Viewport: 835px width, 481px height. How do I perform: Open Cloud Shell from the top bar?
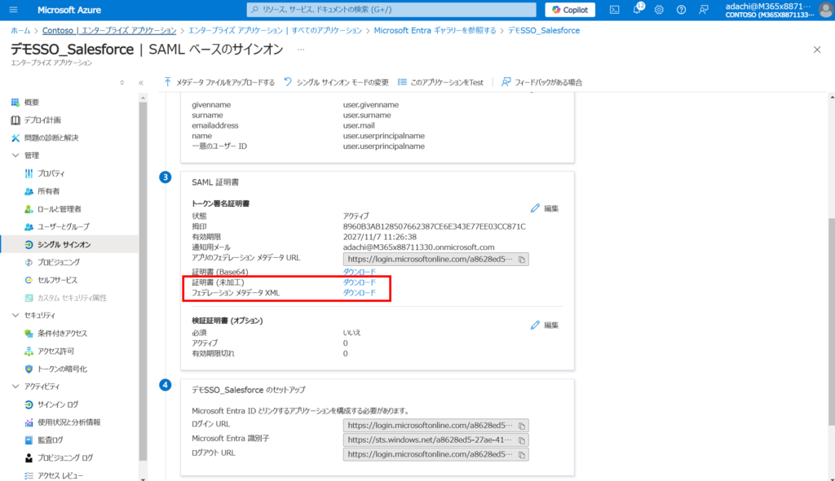click(x=614, y=10)
